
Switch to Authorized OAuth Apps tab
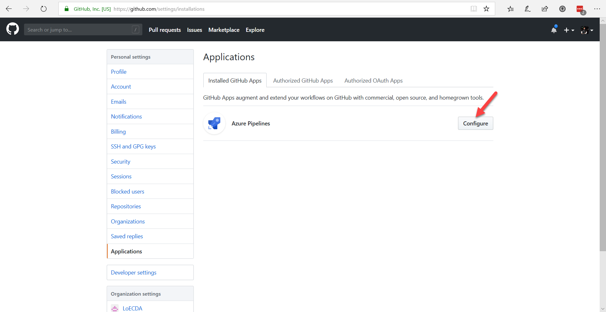pyautogui.click(x=373, y=80)
